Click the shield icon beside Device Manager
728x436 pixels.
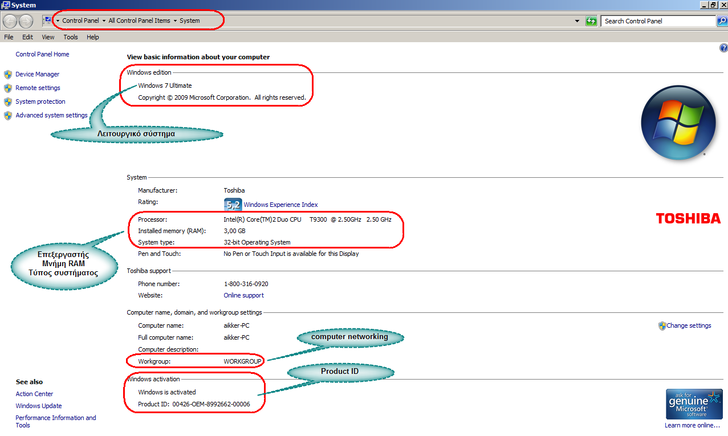[x=8, y=74]
